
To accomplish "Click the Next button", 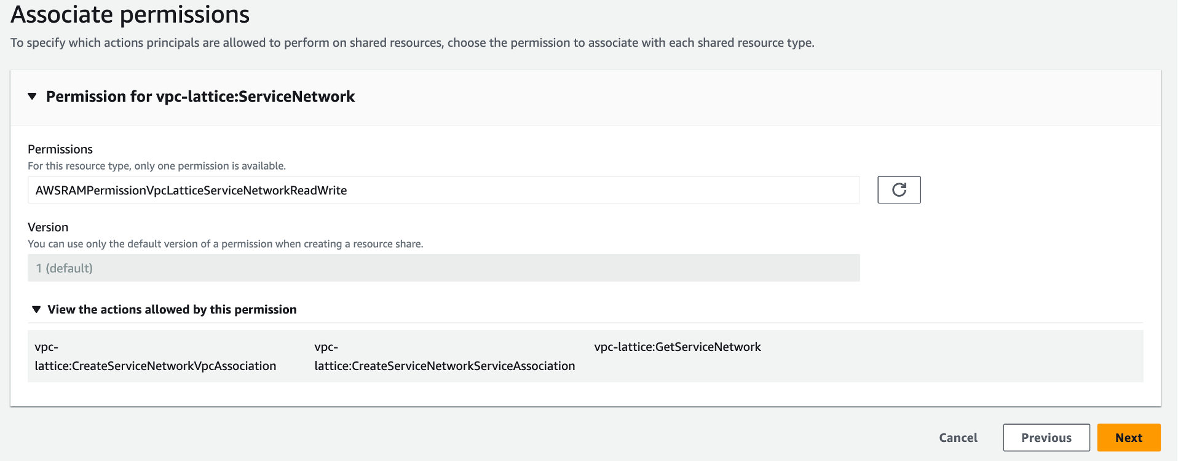I will tap(1129, 438).
